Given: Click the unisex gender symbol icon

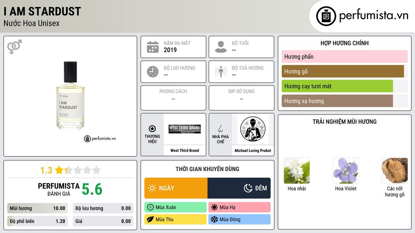Looking at the screenshot, I should [15, 47].
